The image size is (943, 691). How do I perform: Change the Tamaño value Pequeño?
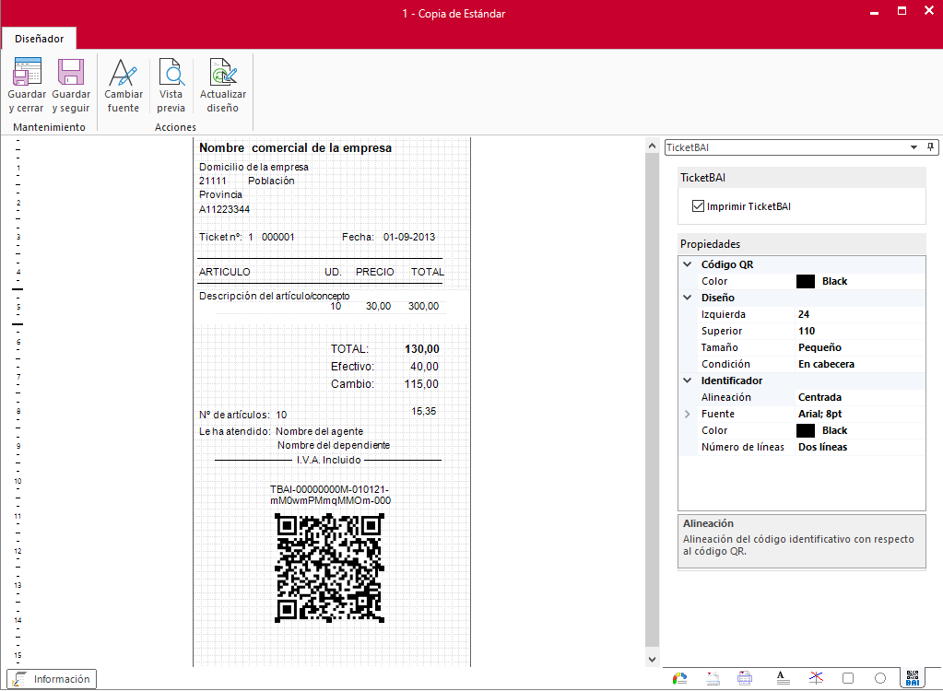click(860, 347)
